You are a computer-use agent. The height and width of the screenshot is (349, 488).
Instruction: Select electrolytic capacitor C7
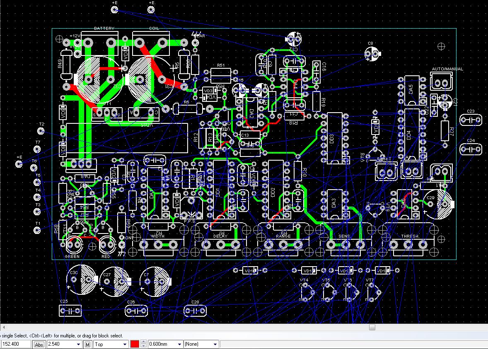155,282
